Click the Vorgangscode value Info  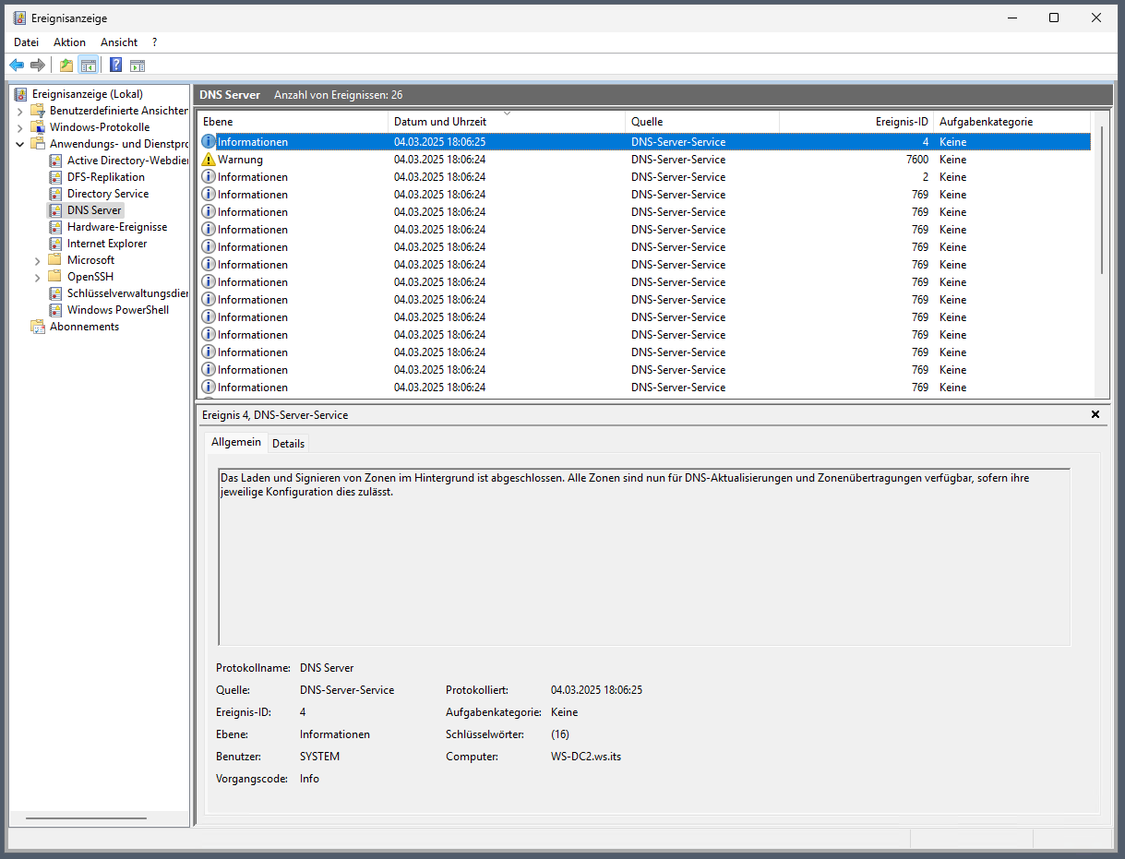point(309,779)
